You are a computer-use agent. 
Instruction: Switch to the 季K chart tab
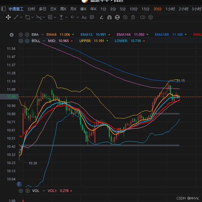point(83,9)
